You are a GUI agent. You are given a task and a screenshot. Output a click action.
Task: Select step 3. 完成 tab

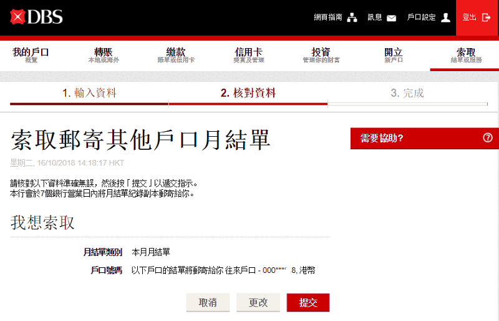407,93
